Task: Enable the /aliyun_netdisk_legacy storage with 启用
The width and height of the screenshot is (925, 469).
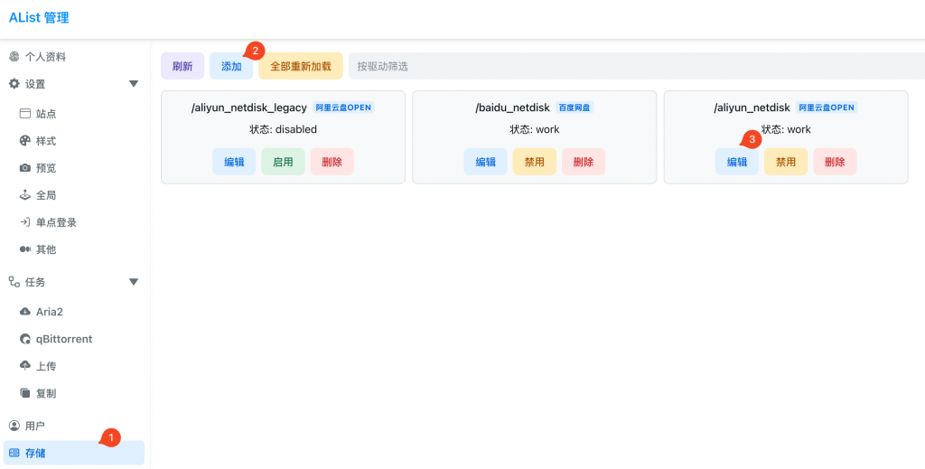Action: point(283,162)
